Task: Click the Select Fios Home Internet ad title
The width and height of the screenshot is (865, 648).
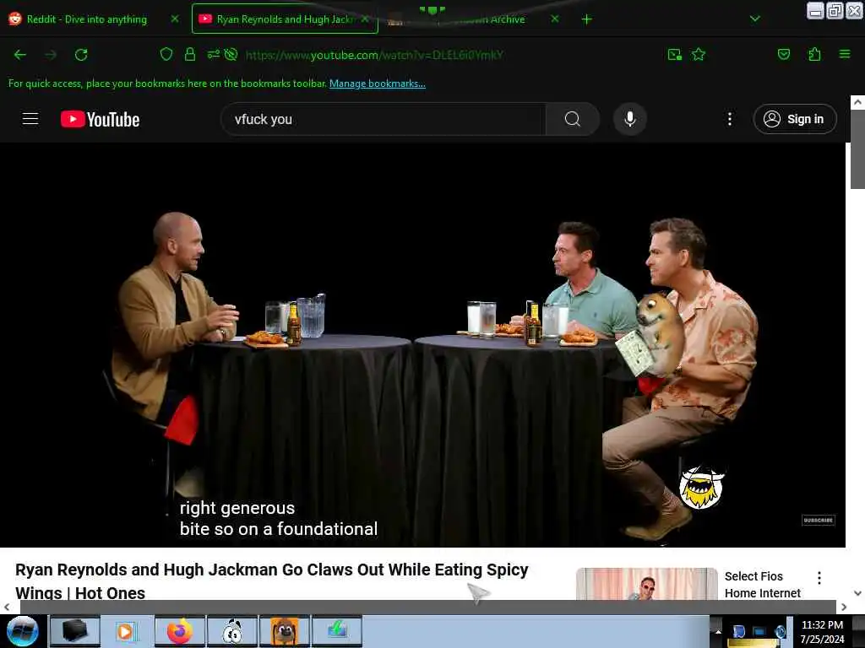Action: (x=763, y=585)
